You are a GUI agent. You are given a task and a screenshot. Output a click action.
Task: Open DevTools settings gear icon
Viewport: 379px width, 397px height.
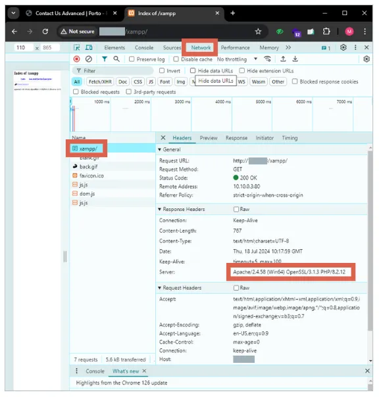tap(343, 47)
